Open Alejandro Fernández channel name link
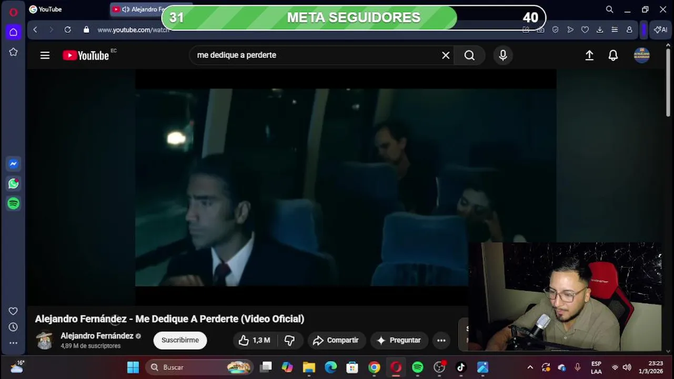The height and width of the screenshot is (379, 674). pos(97,336)
